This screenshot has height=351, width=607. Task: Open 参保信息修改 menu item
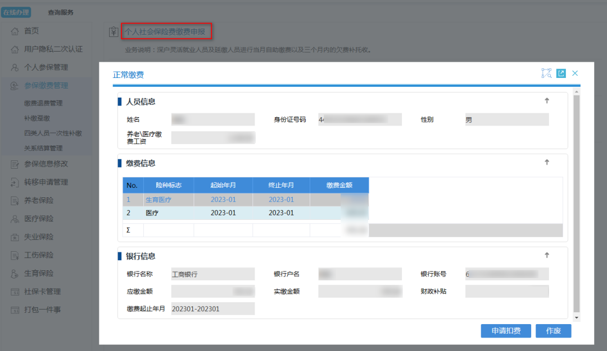point(46,164)
